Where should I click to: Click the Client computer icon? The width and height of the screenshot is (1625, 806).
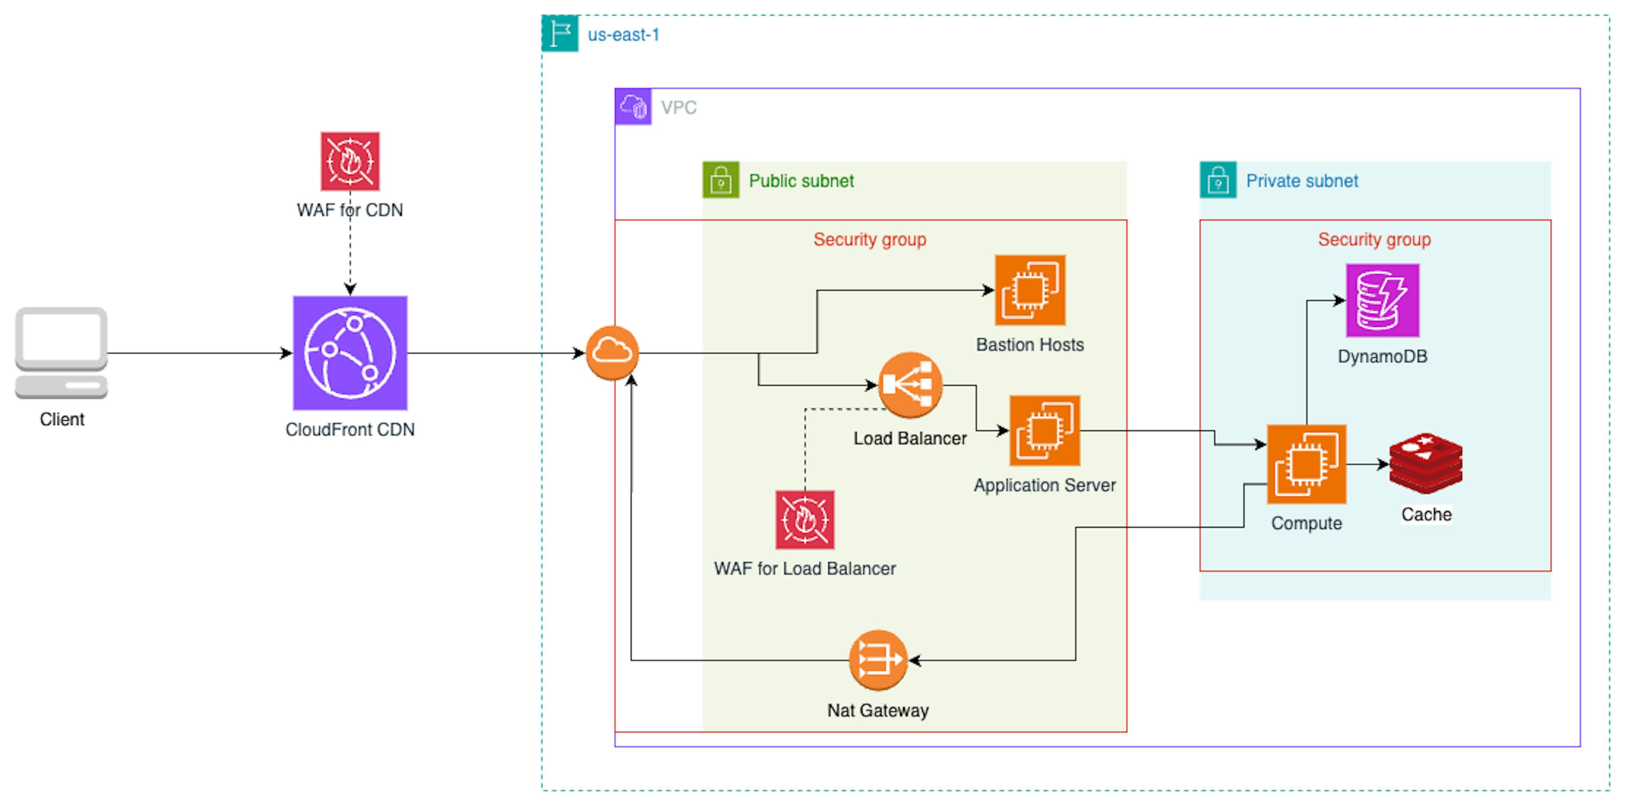(61, 353)
